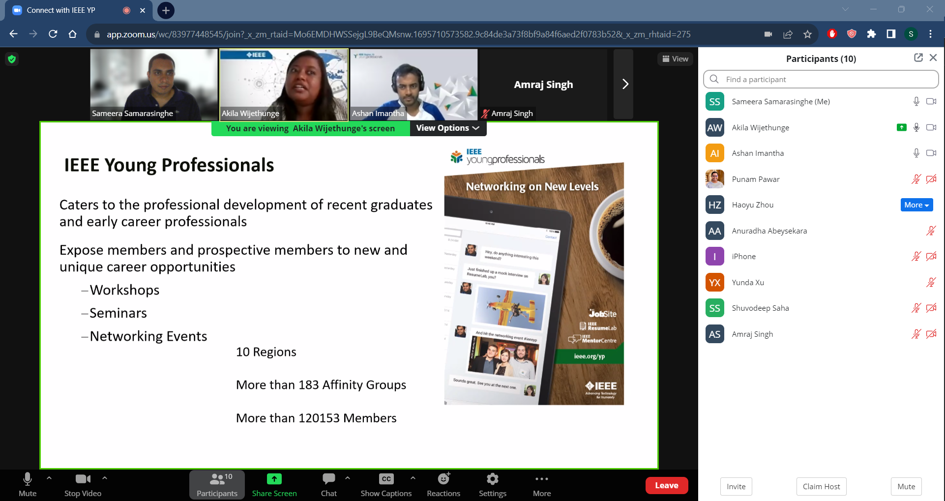Click iPhone participant's muted microphone icon
This screenshot has height=501, width=945.
(916, 256)
